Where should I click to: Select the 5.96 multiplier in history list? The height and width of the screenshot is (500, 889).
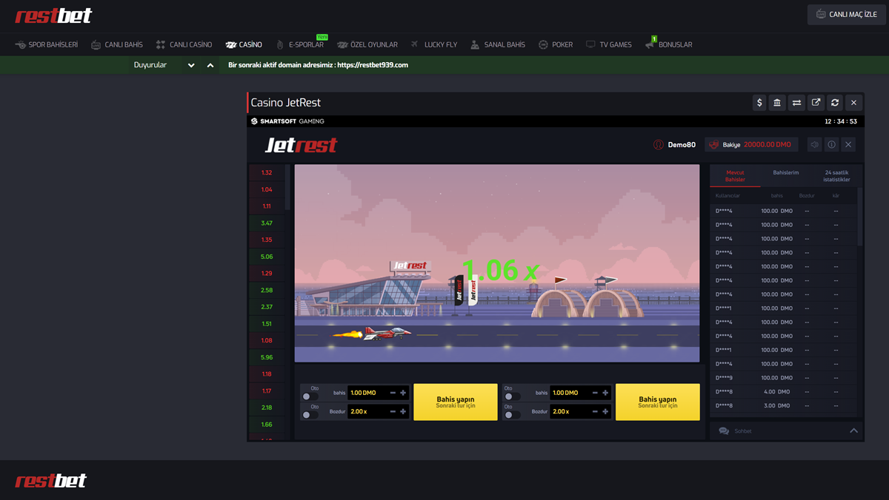267,357
